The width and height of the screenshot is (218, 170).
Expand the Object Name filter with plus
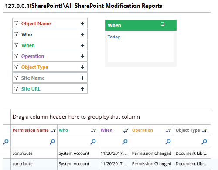click(82, 24)
